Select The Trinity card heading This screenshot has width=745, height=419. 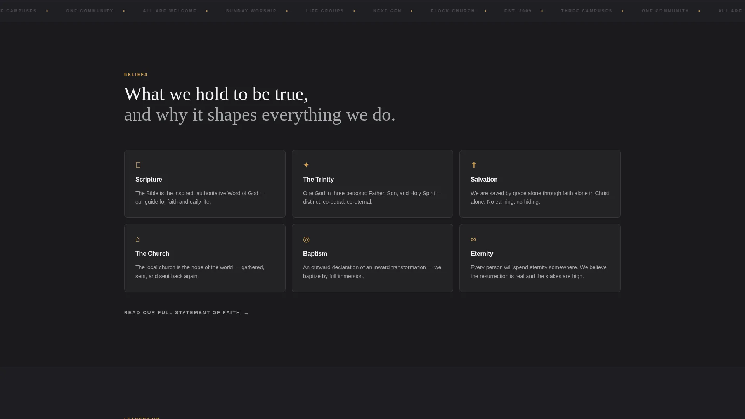pos(318,179)
